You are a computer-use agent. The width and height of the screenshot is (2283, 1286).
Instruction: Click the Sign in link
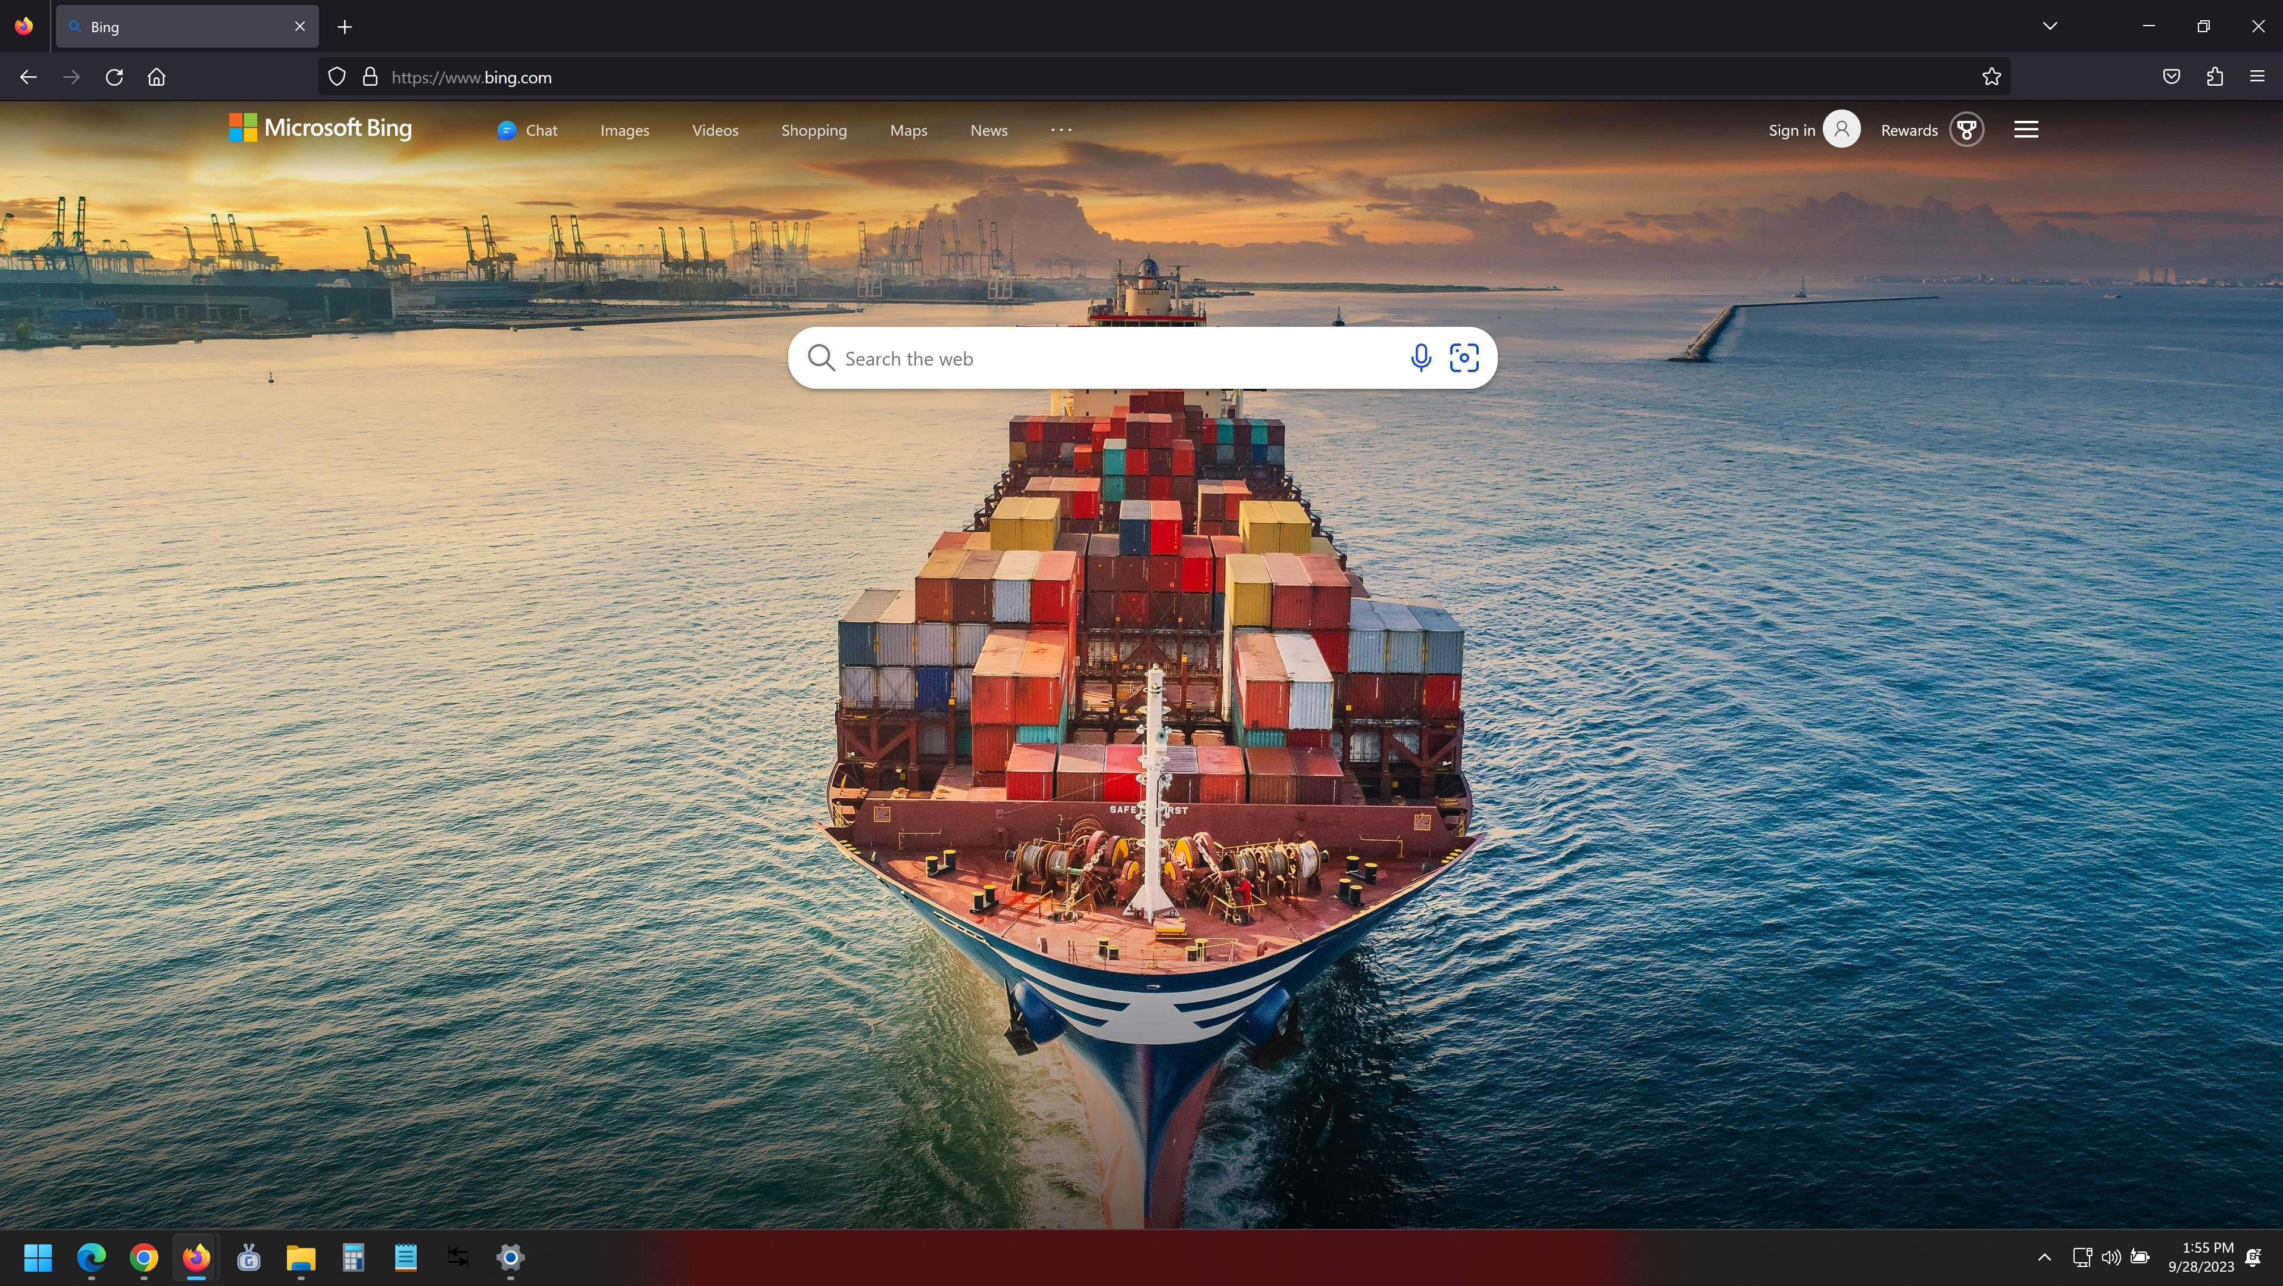pos(1791,130)
